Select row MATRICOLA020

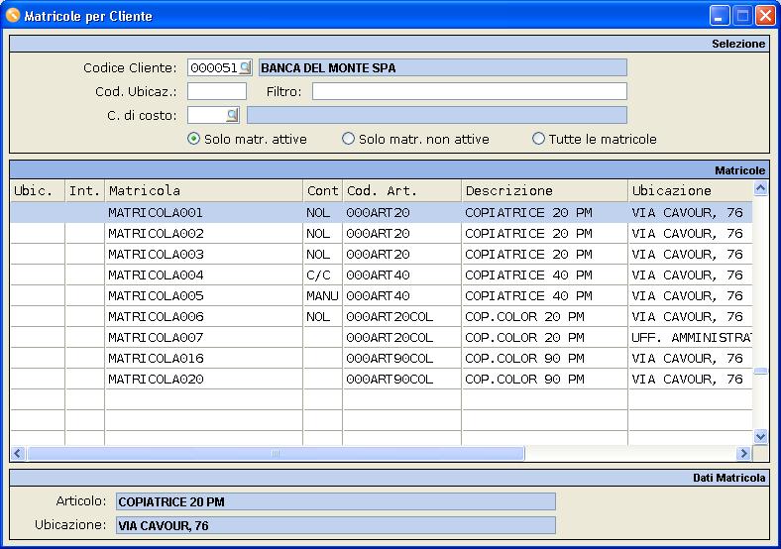[382, 380]
